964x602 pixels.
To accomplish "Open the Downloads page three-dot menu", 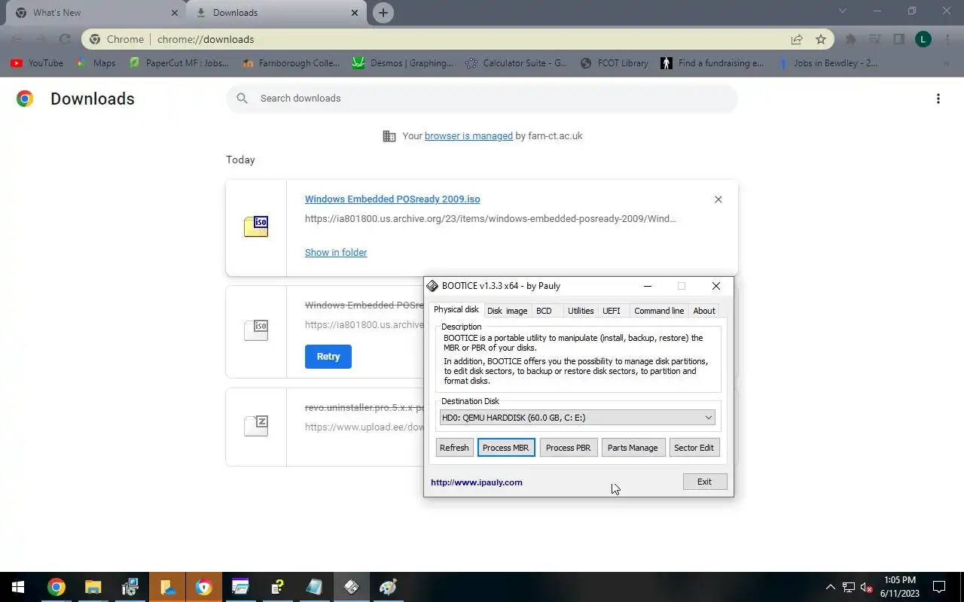I will click(938, 99).
